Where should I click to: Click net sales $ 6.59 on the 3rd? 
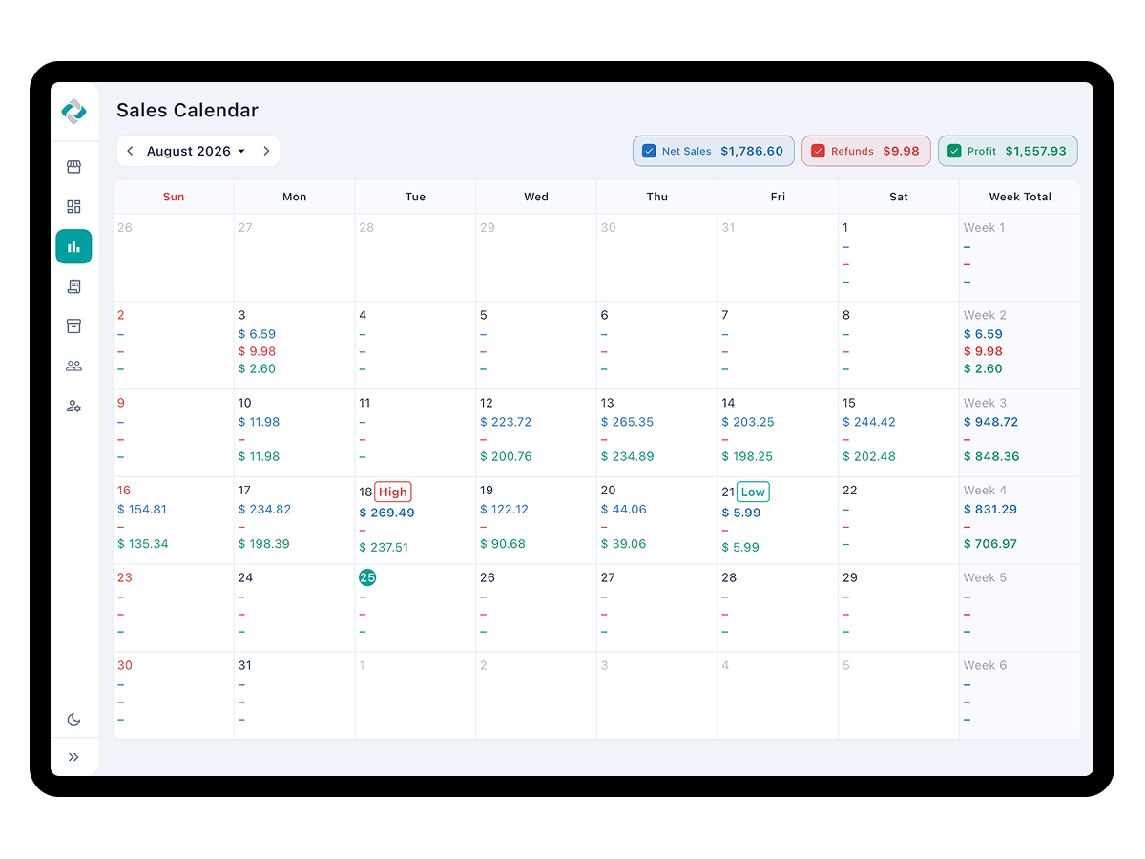[258, 334]
